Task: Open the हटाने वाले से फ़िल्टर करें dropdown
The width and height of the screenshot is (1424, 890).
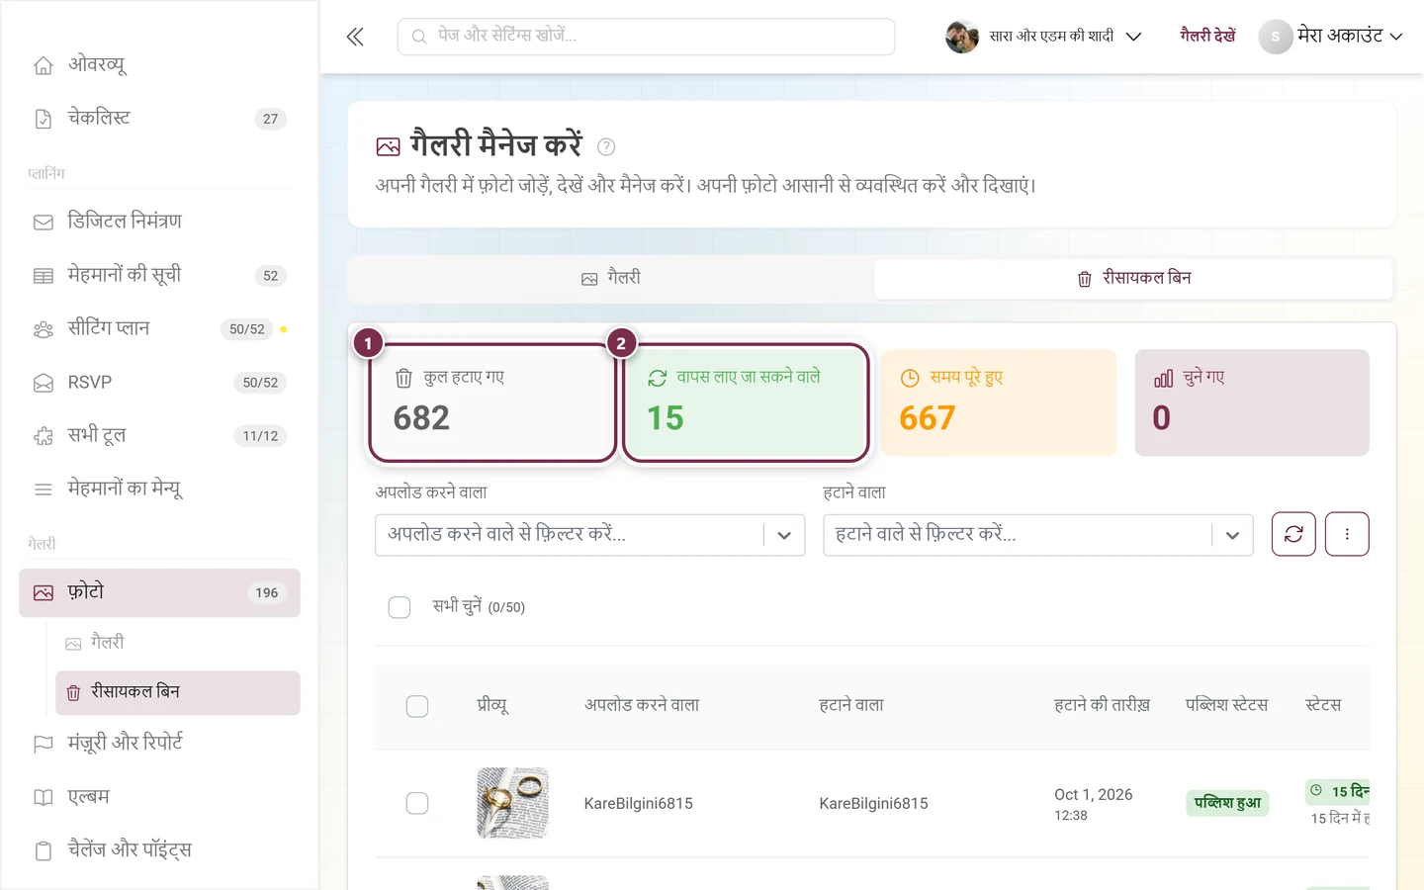Action: pos(1038,535)
